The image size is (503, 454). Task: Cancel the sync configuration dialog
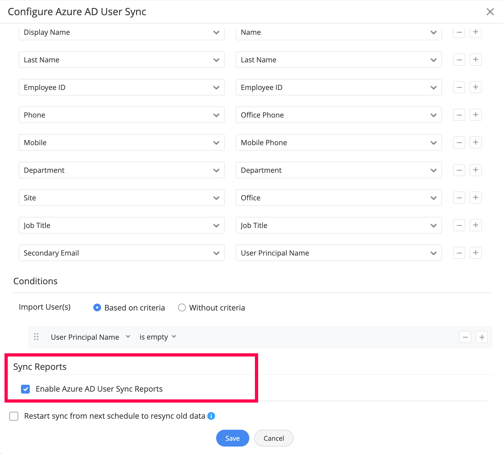tap(274, 438)
